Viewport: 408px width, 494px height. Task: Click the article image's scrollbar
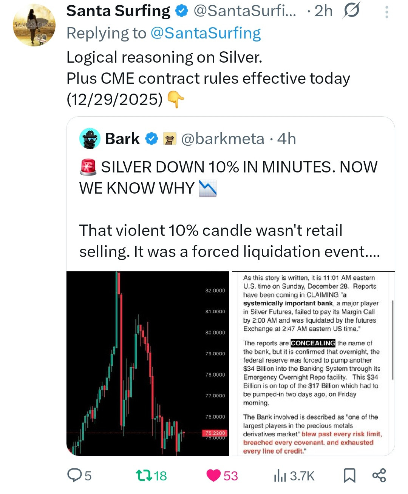(x=393, y=340)
